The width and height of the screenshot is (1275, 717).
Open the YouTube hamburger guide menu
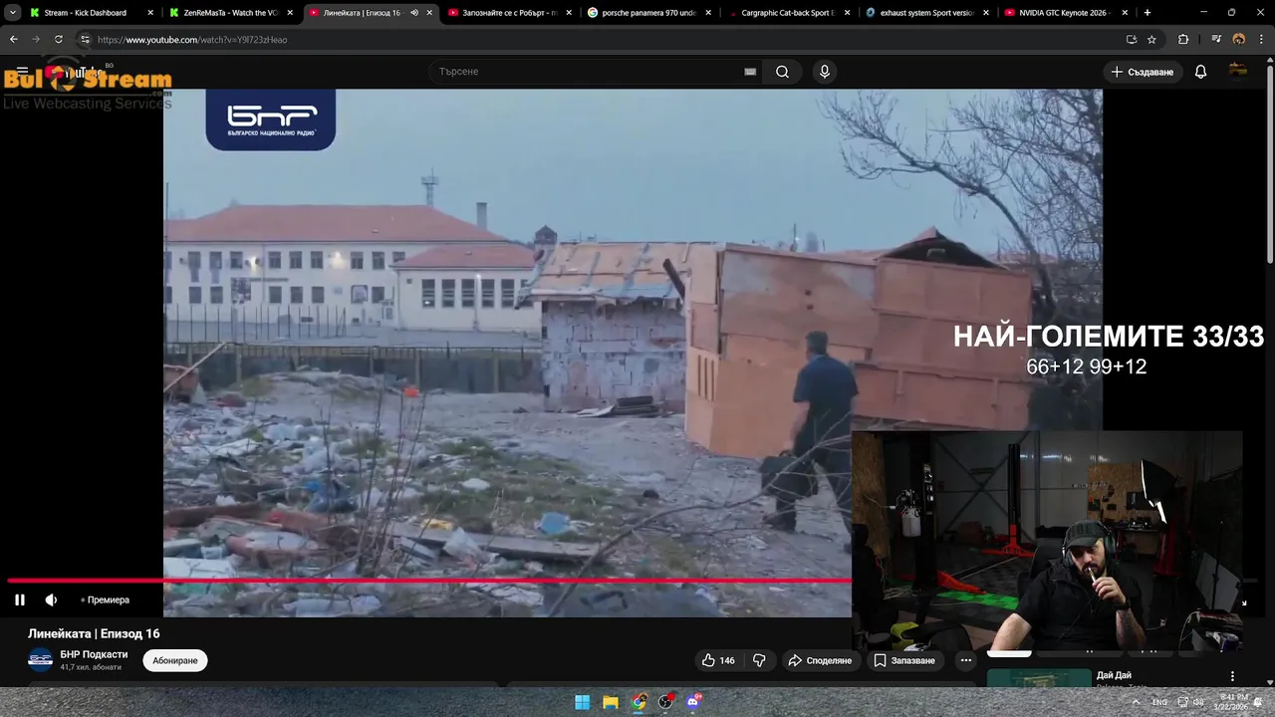[22, 72]
